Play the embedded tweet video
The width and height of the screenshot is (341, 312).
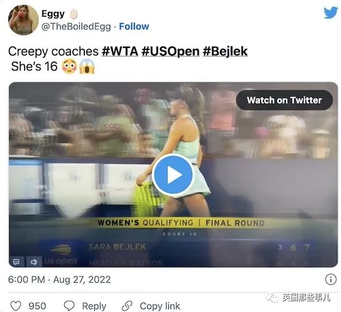(173, 174)
